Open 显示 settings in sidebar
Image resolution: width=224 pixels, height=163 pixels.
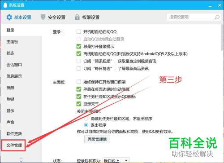coord(21,110)
